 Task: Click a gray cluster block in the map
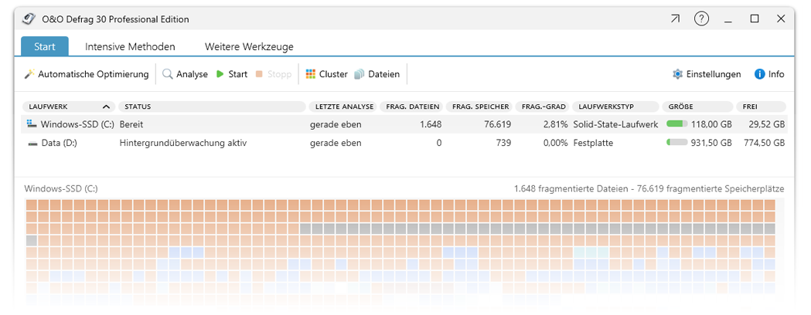(x=387, y=229)
